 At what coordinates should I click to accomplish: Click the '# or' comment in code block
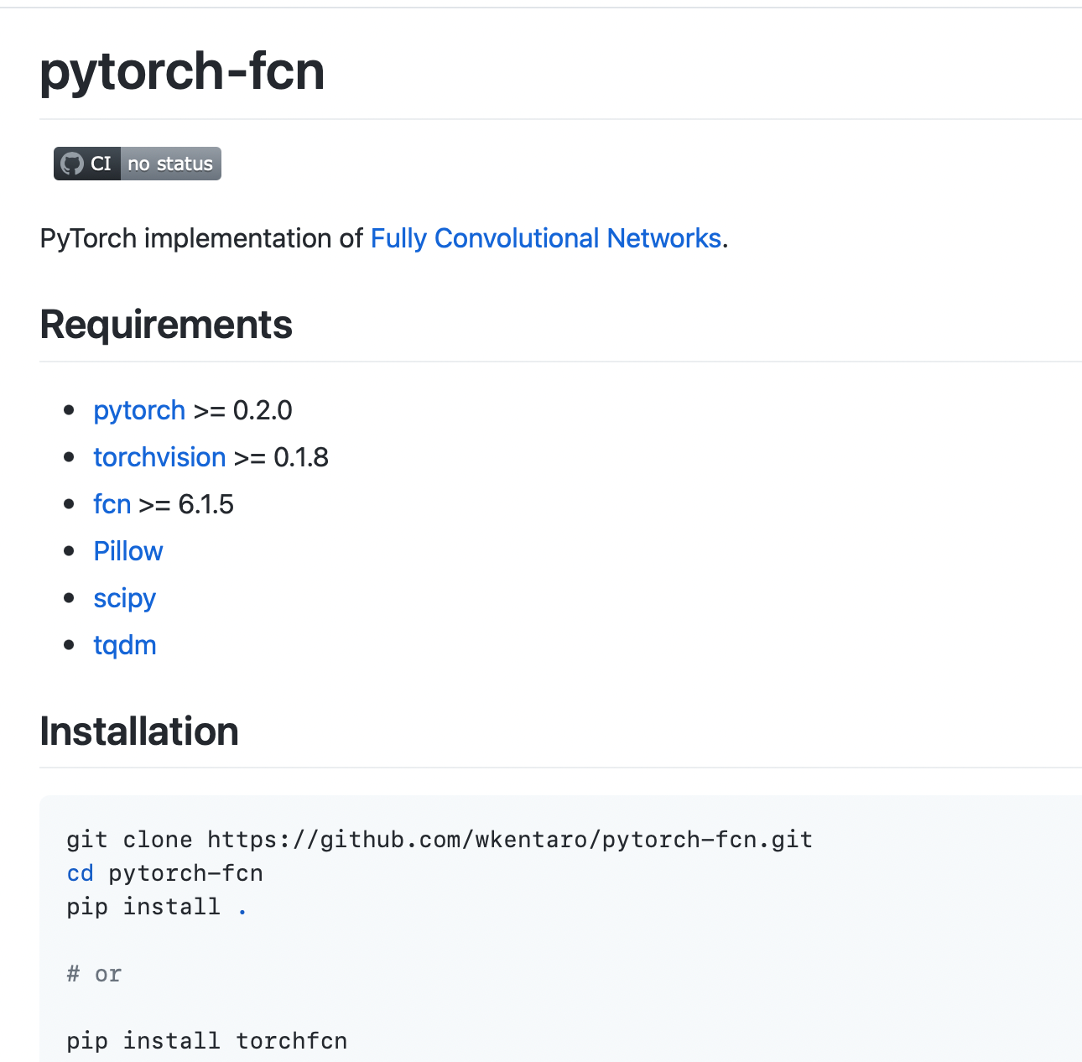[93, 973]
